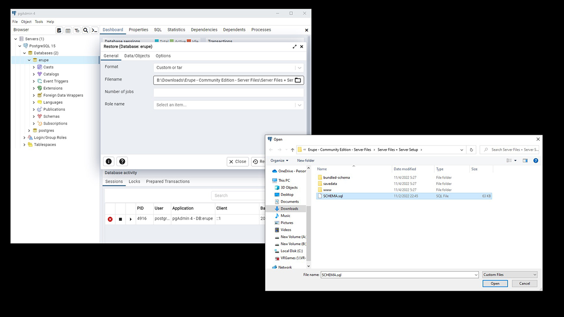Open help with the question mark button
The image size is (564, 317).
coord(122,161)
